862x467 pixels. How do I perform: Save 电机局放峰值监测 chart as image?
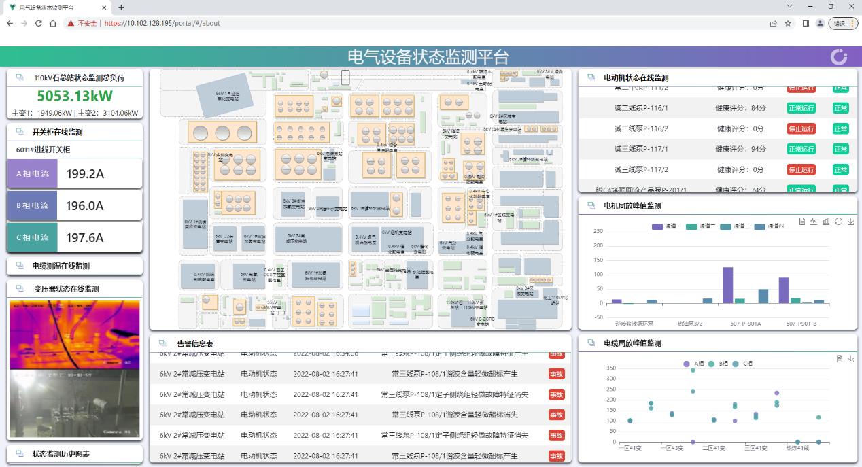[x=850, y=222]
